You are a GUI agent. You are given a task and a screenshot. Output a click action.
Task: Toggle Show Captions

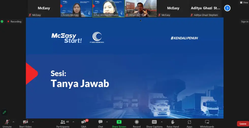point(154,124)
